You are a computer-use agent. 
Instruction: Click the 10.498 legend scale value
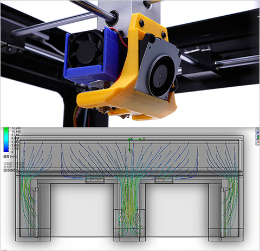[16, 131]
